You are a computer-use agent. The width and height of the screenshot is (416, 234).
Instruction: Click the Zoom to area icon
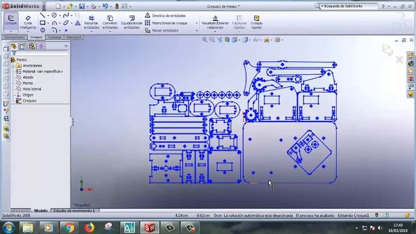(212, 40)
